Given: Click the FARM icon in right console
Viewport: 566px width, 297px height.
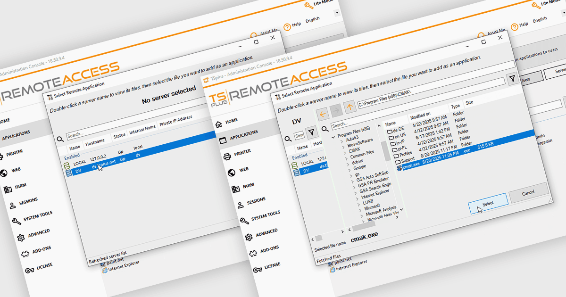Looking at the screenshot, I should (236, 189).
